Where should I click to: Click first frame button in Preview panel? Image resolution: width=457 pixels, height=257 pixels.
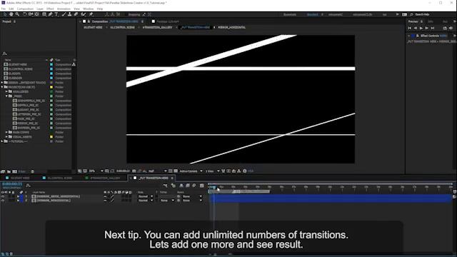tap(409, 28)
